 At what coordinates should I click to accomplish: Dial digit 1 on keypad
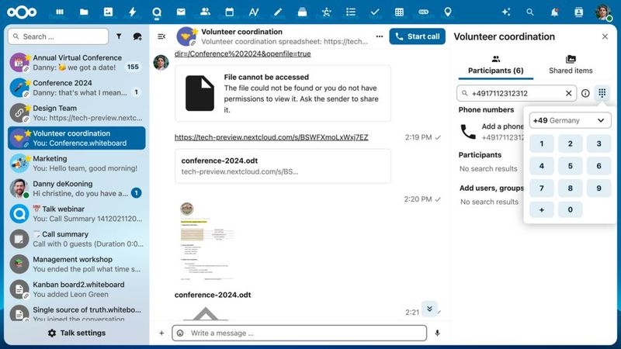tap(541, 143)
